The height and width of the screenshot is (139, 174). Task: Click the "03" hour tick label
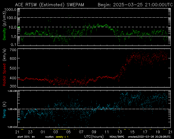(x=55, y=132)
